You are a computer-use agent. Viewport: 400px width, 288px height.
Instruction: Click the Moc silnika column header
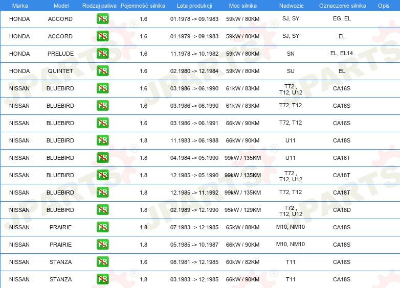point(243,6)
